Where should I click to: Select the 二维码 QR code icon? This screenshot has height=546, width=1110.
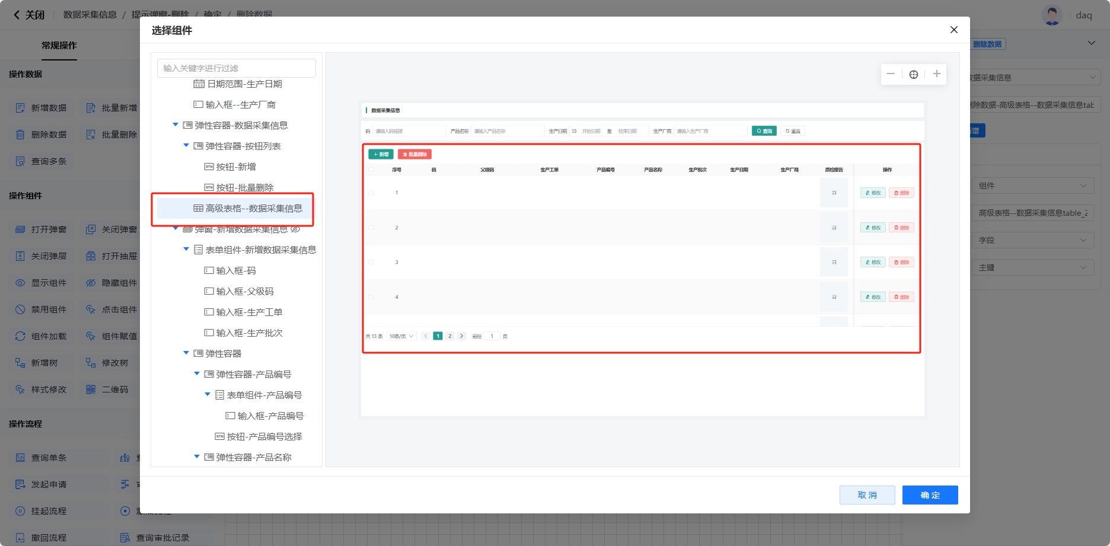click(91, 389)
